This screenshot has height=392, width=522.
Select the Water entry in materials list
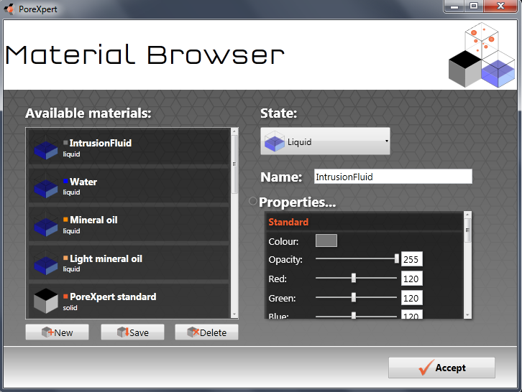(129, 186)
